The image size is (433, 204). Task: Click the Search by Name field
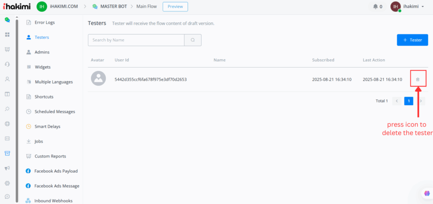click(136, 40)
